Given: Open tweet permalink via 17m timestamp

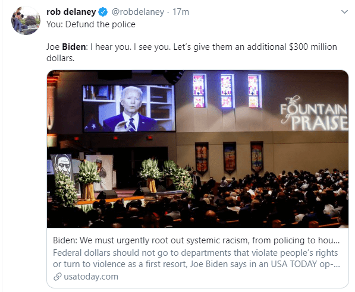Looking at the screenshot, I should click(180, 12).
